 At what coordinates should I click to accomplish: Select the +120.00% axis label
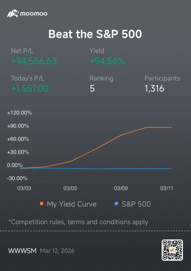(x=20, y=113)
